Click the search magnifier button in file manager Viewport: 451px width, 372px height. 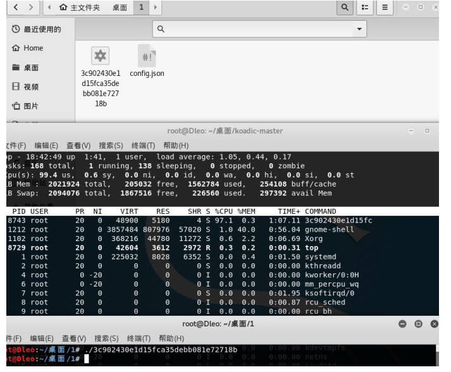pyautogui.click(x=345, y=8)
